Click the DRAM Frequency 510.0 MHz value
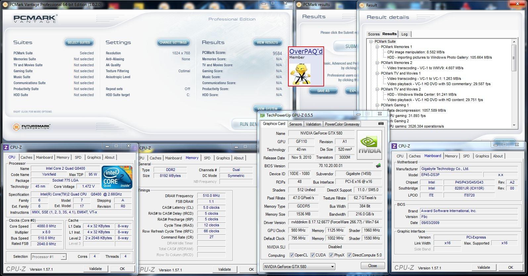528x276 pixels. click(x=211, y=196)
